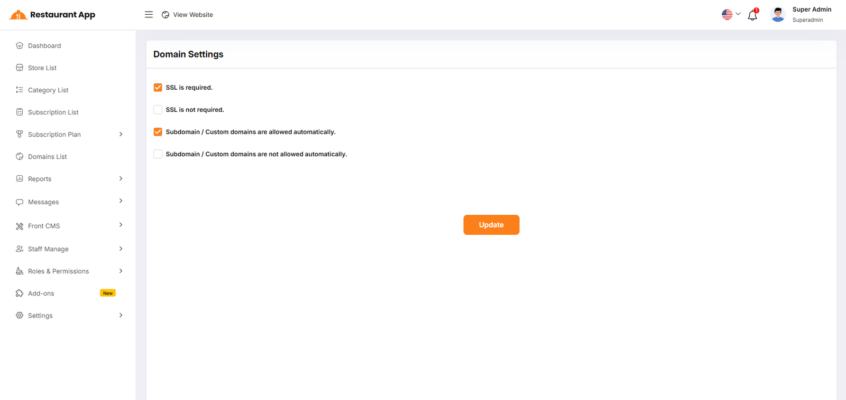Expand the Reports submenu chevron
The image size is (846, 400).
pos(121,179)
